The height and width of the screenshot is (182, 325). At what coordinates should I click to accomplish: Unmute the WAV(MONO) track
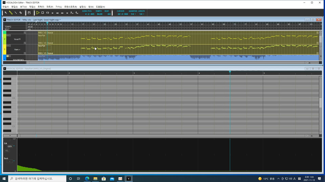(x=7, y=56)
